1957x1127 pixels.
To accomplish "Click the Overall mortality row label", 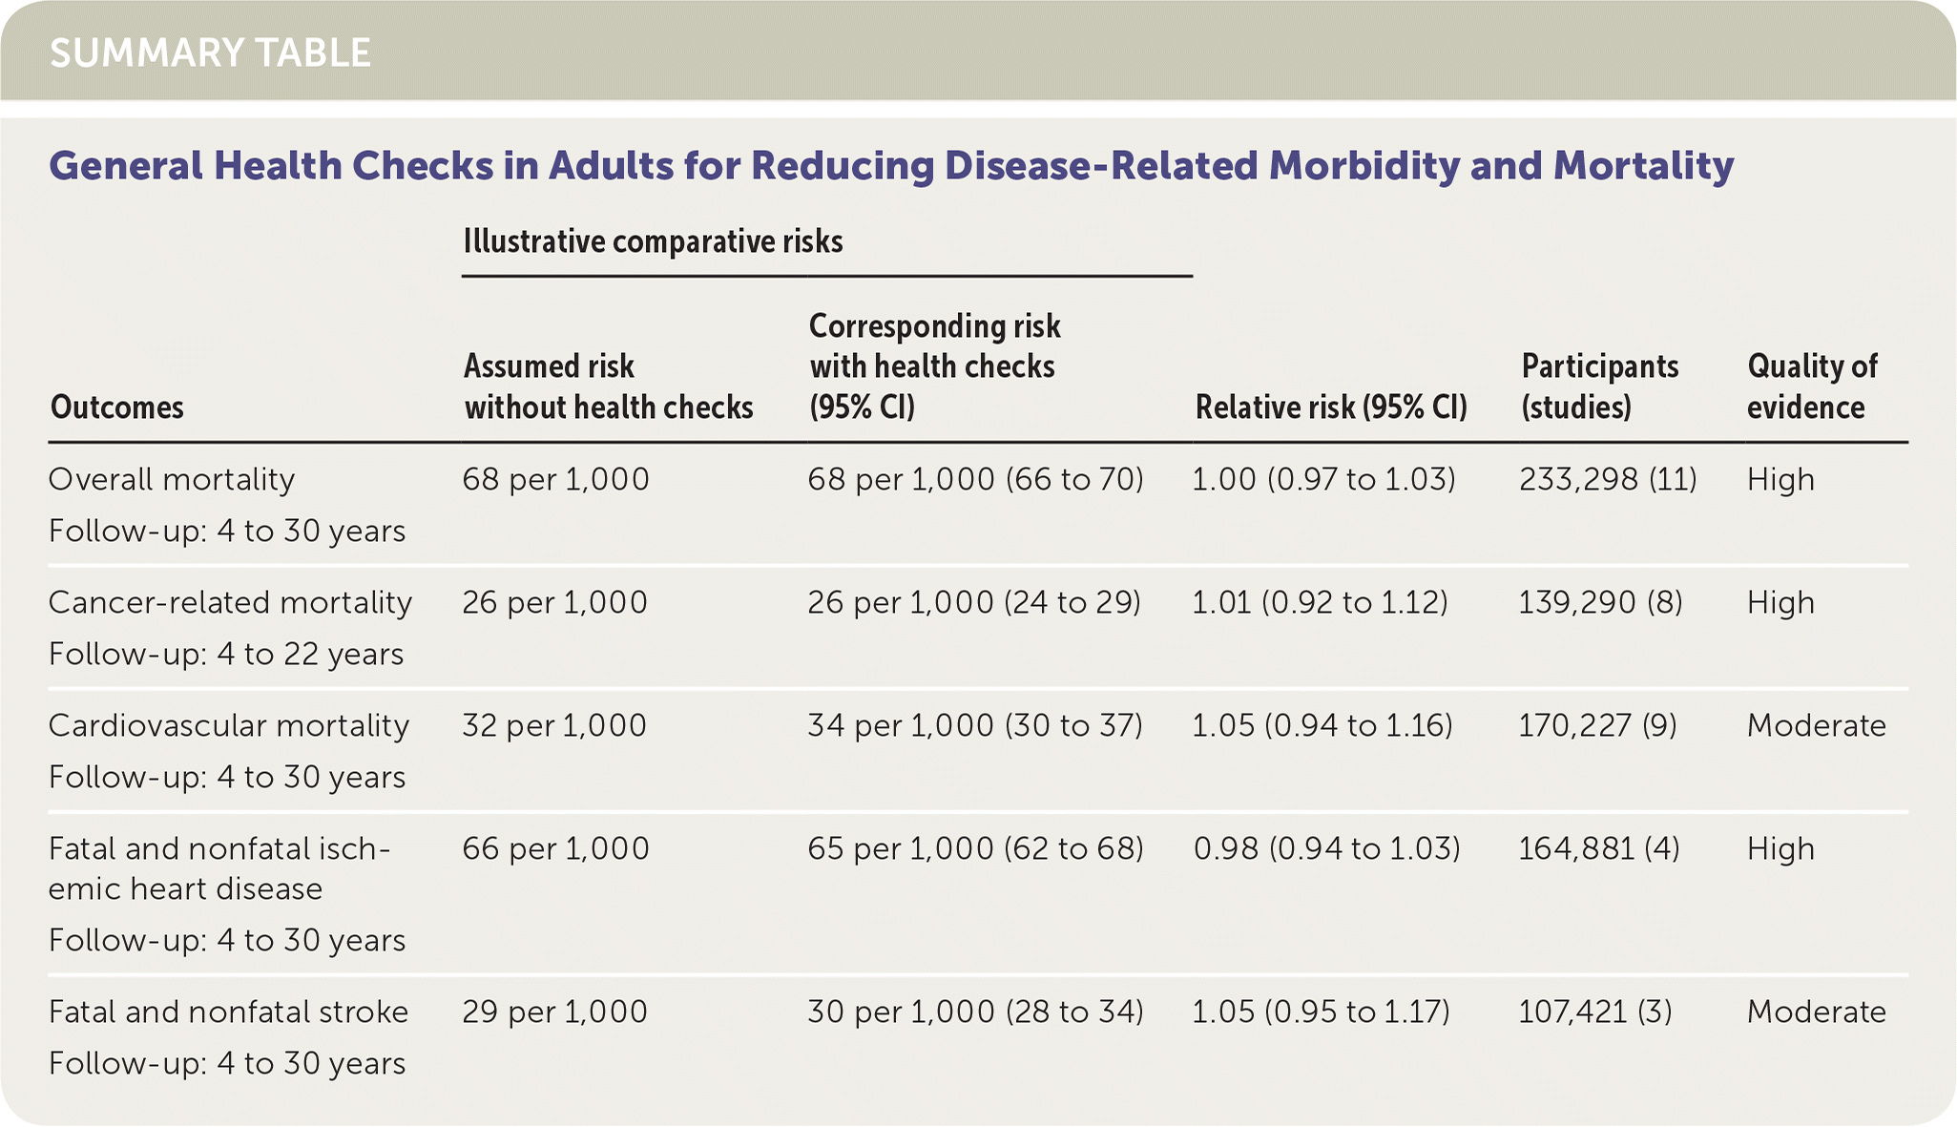I will 172,479.
